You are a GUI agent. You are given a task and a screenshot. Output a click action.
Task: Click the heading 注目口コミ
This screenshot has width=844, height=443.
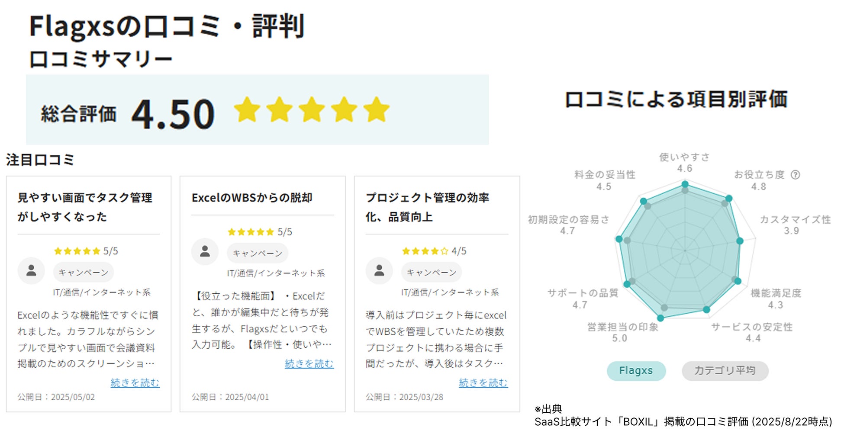[40, 160]
